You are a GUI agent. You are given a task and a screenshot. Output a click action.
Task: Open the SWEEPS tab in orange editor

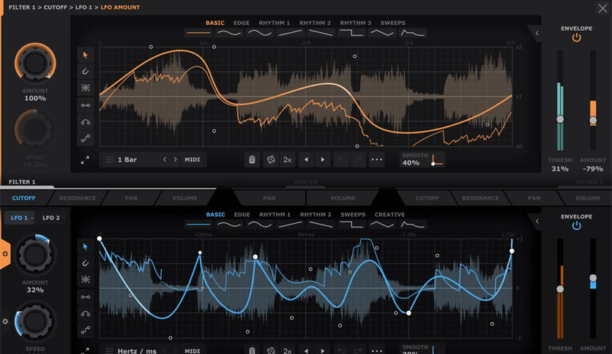(392, 23)
